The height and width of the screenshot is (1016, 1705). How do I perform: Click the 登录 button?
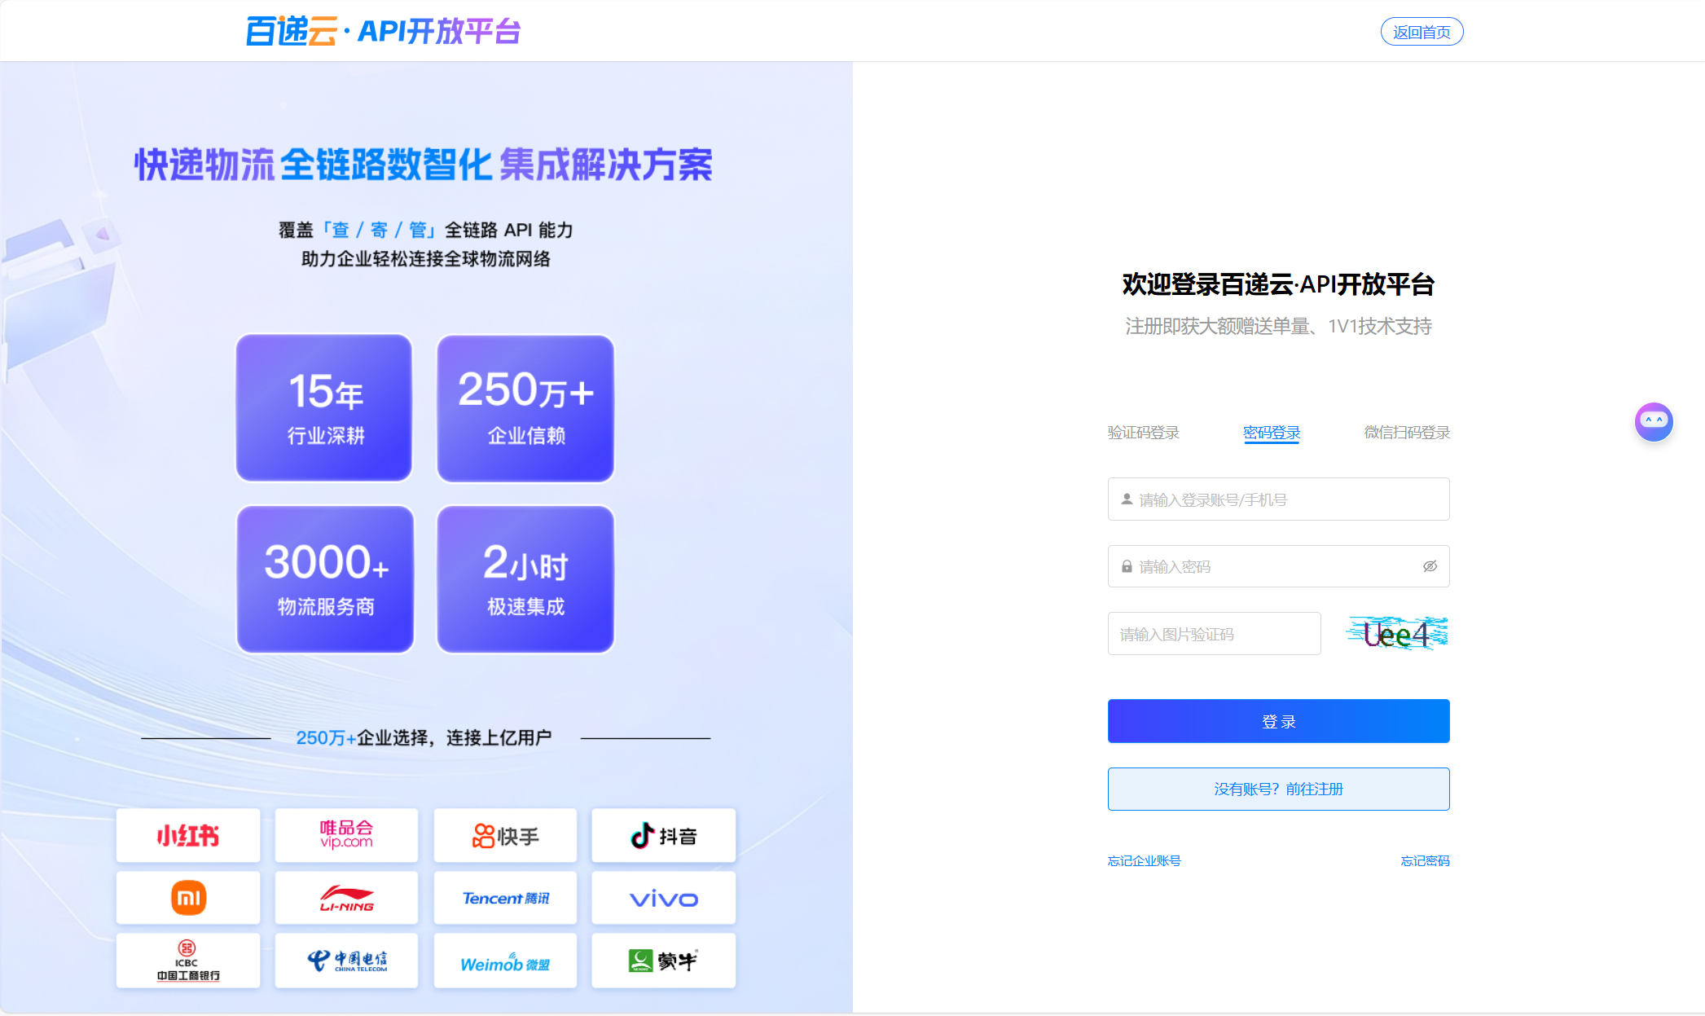click(x=1277, y=720)
